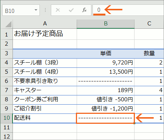Click the Name Box showing B10
This screenshot has height=140, width=164.
click(21, 10)
